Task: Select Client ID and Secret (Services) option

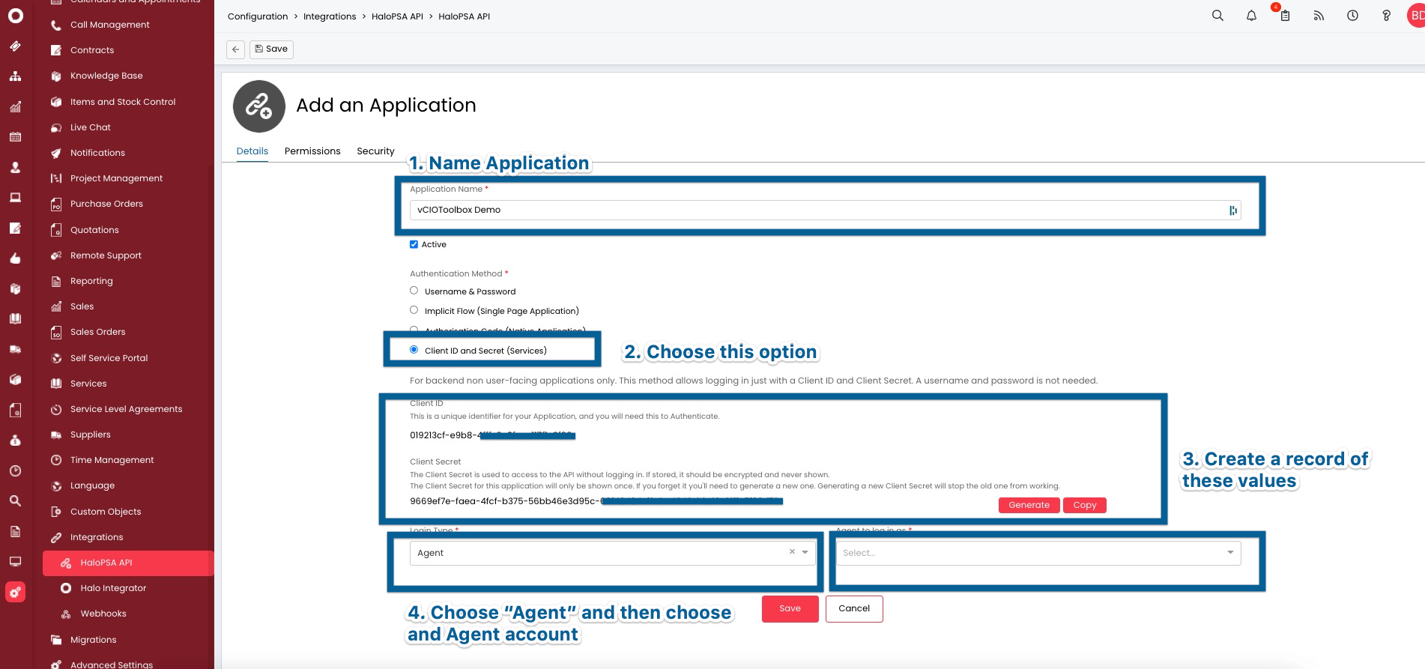Action: point(414,350)
